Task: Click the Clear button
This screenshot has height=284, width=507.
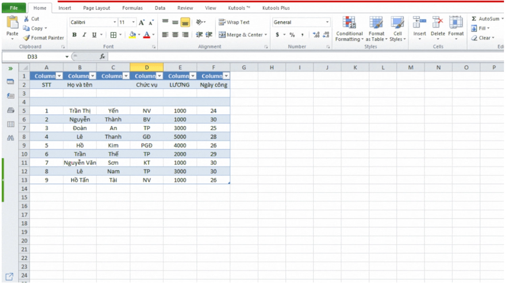Action: coord(483,38)
